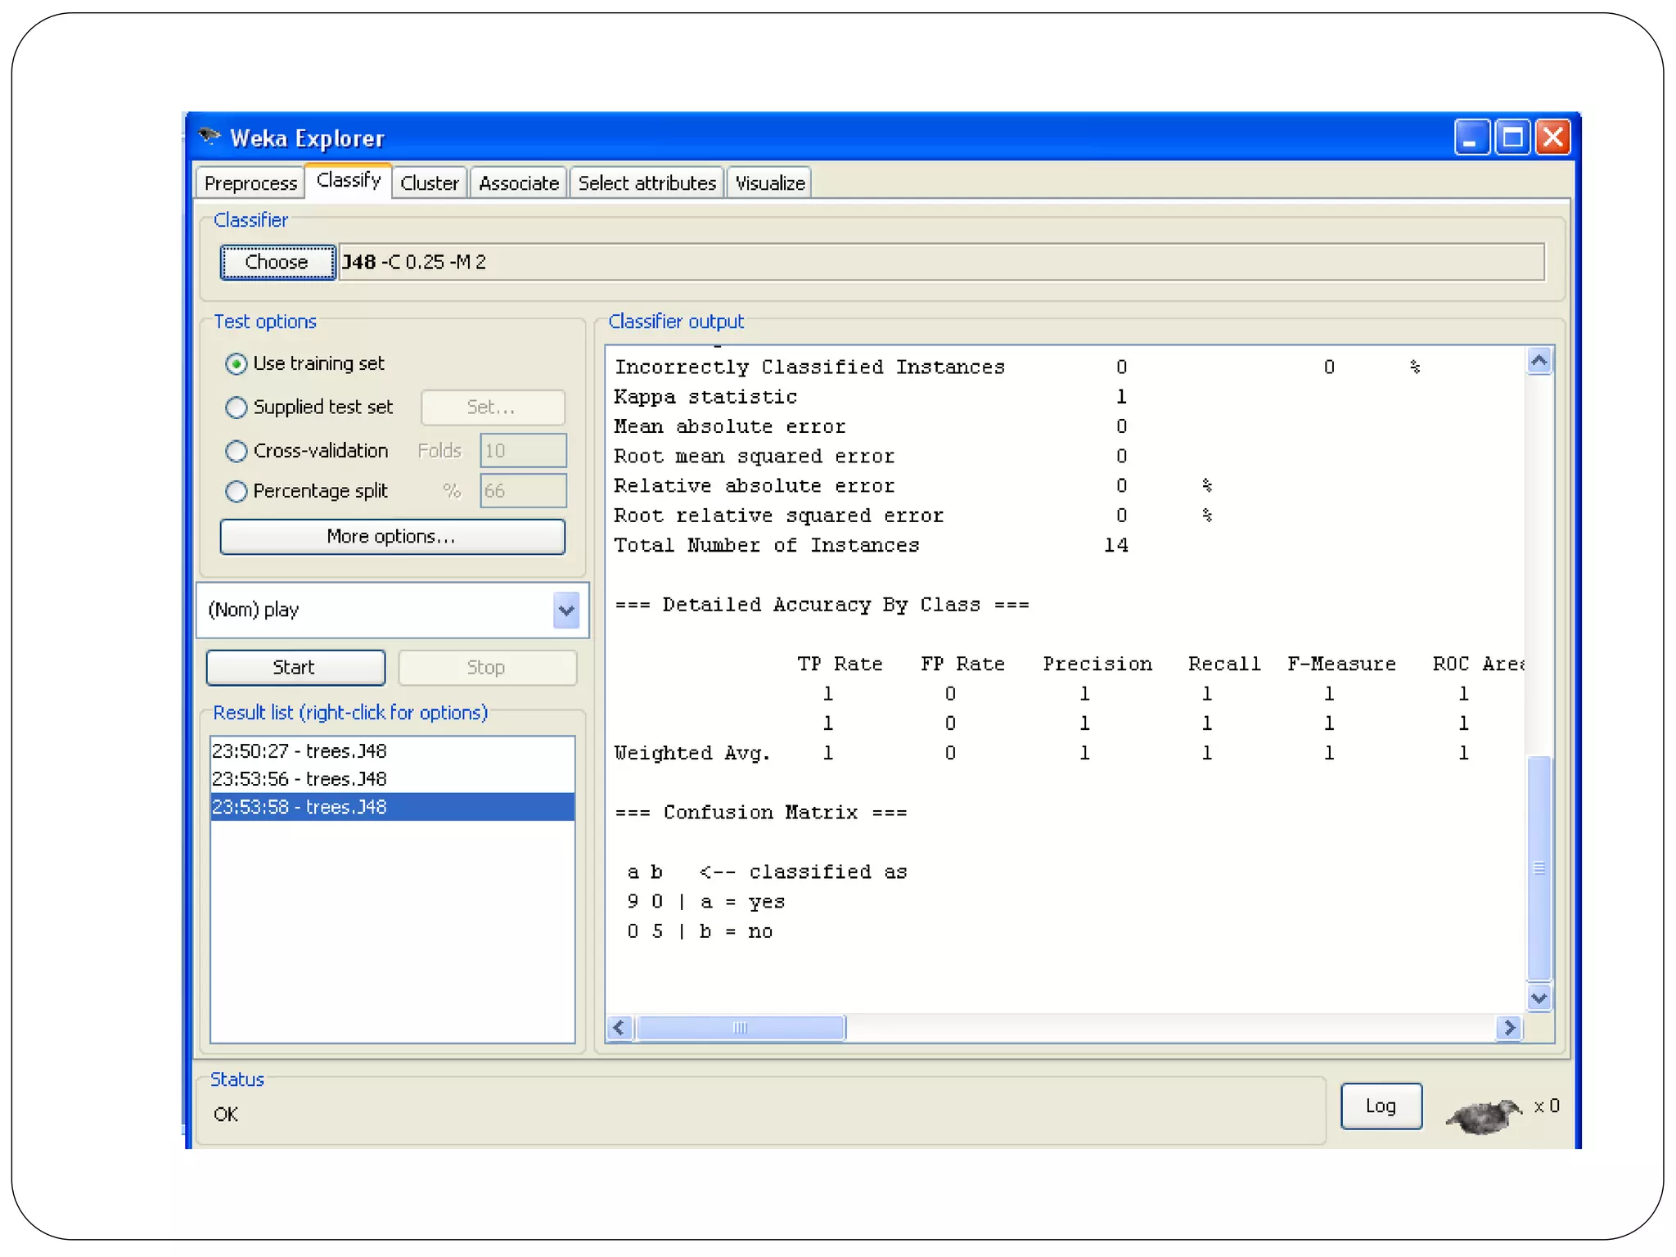The width and height of the screenshot is (1676, 1257).
Task: Click the output scroll down arrow
Action: point(1539,998)
